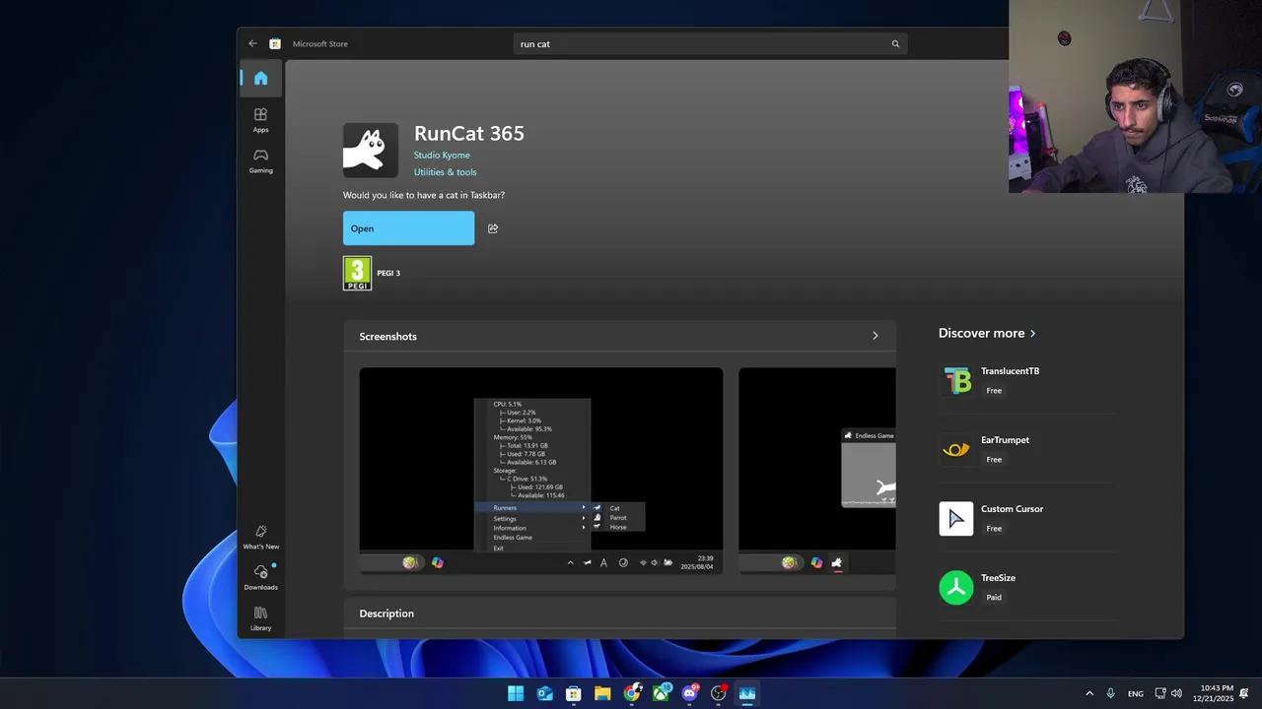
Task: Open the Windows Start menu
Action: coord(516,693)
